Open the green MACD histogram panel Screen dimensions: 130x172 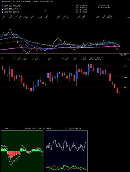pyautogui.click(x=22, y=151)
